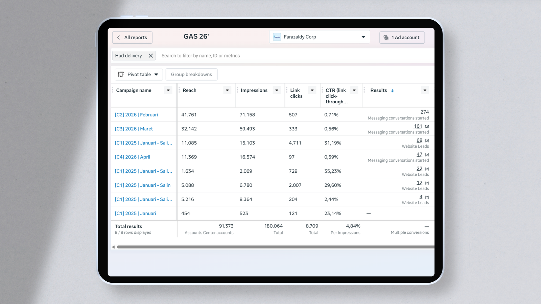This screenshot has height=304, width=541.
Task: Click the total CTR value 4,84%
Action: pos(353,226)
